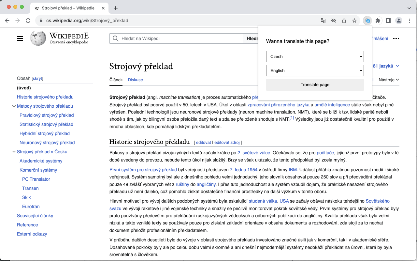Open the Extensions puzzle-piece icon

tap(378, 20)
